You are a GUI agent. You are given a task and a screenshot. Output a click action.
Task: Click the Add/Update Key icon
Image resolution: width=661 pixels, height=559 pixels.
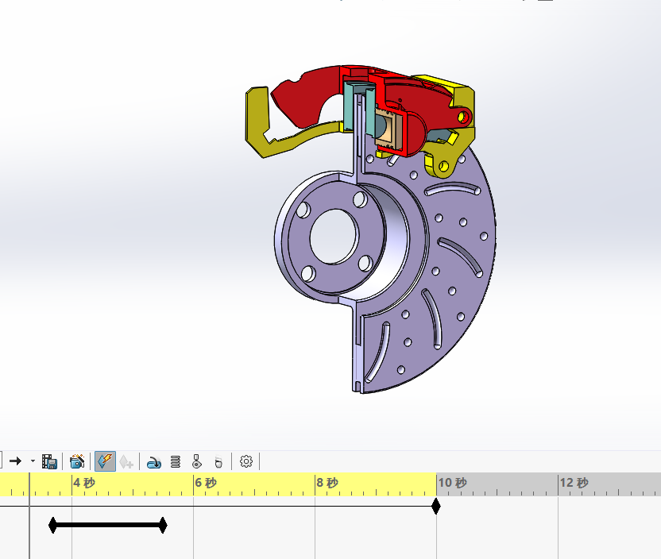pyautogui.click(x=126, y=461)
